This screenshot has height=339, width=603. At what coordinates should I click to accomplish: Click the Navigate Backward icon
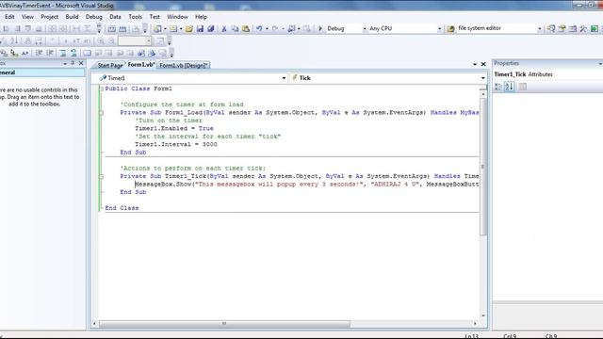[291, 28]
